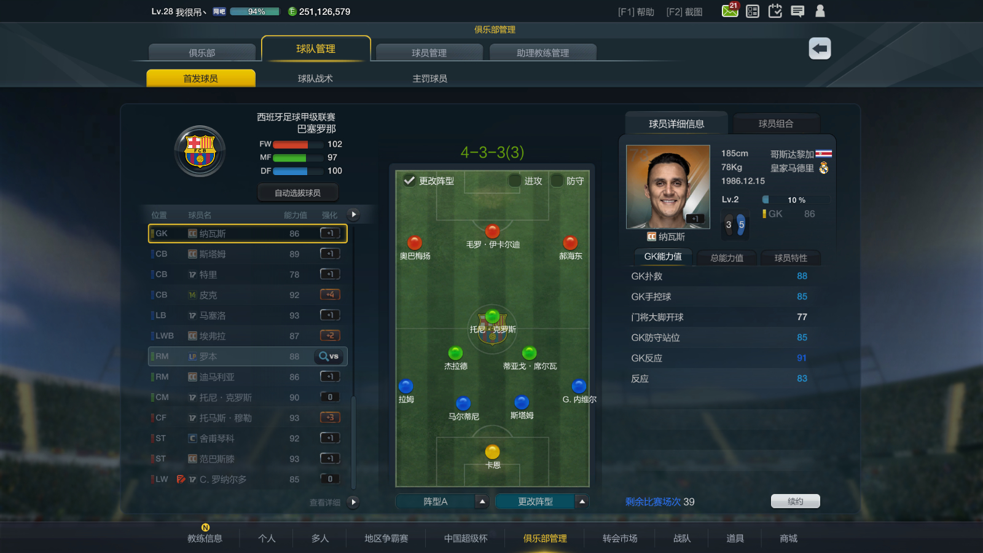Open the 球队战术 sub-tab
Image resolution: width=983 pixels, height=553 pixels.
(x=315, y=79)
